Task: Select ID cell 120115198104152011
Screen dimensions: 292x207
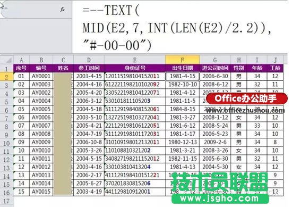Action: point(135,76)
